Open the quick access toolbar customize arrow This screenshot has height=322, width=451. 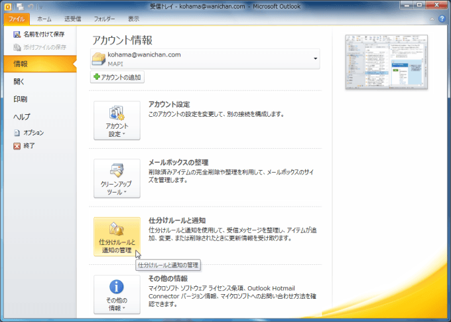coord(41,7)
